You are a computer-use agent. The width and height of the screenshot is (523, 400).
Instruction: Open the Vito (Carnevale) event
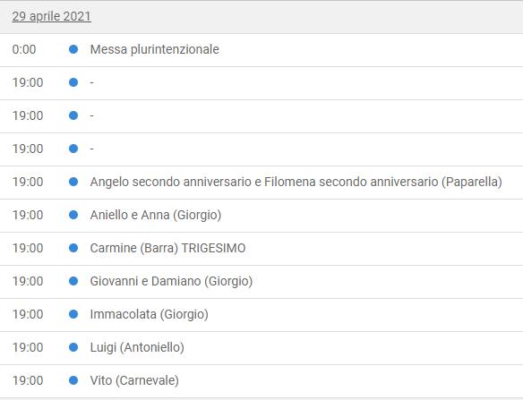click(x=134, y=380)
